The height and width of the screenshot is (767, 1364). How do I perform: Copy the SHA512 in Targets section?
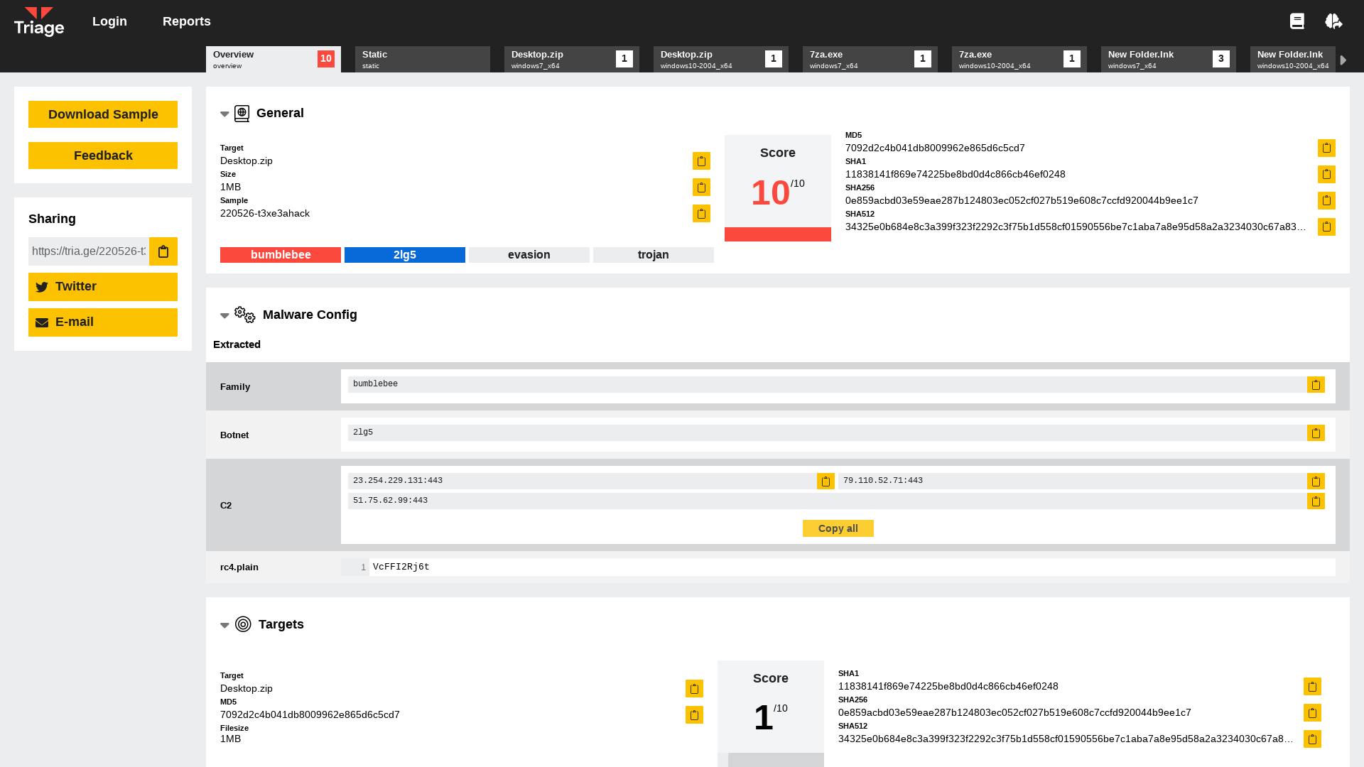1312,739
